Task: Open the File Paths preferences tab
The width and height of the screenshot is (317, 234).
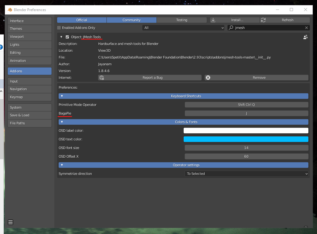Action: pos(30,123)
